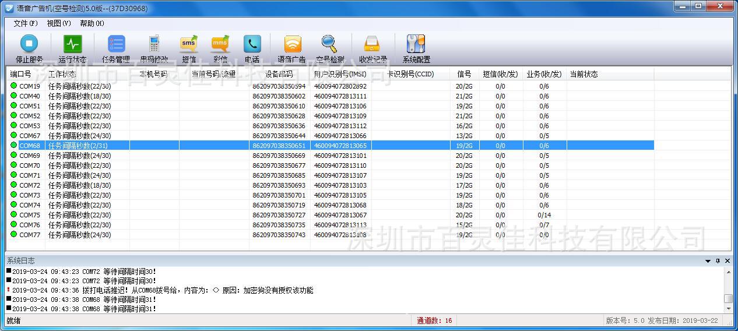This screenshot has height=331, width=738.
Task: Open the 文件(F) menu
Action: (26, 23)
